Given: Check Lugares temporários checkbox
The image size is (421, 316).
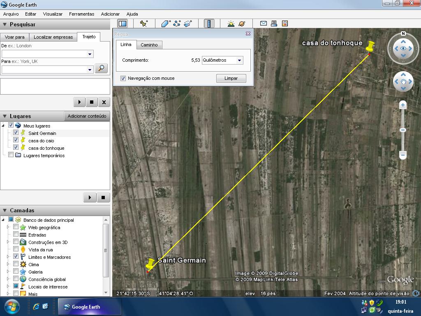Looking at the screenshot, I should click(x=11, y=155).
